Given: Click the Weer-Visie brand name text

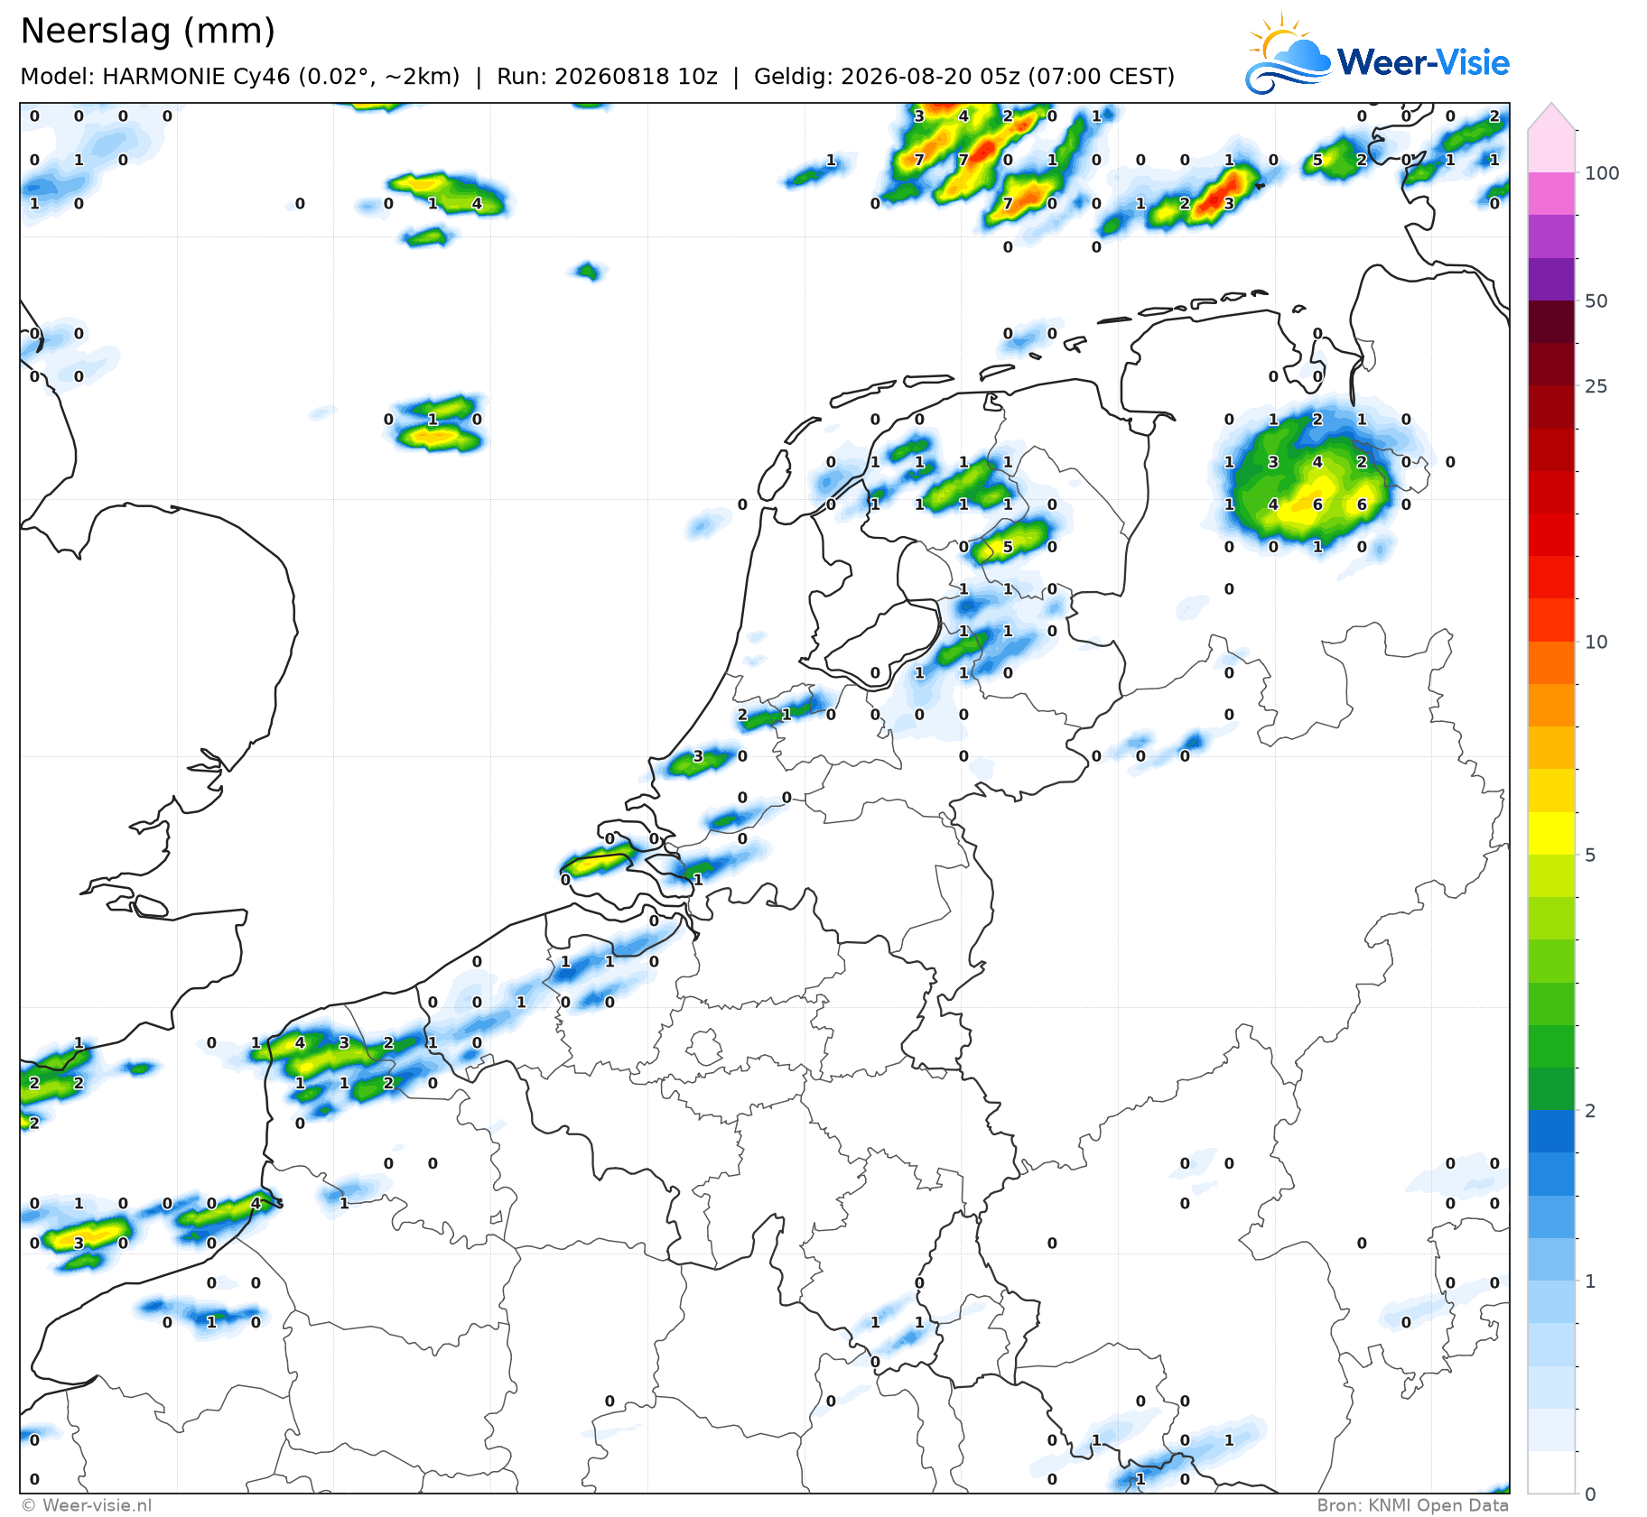Looking at the screenshot, I should pos(1423,62).
